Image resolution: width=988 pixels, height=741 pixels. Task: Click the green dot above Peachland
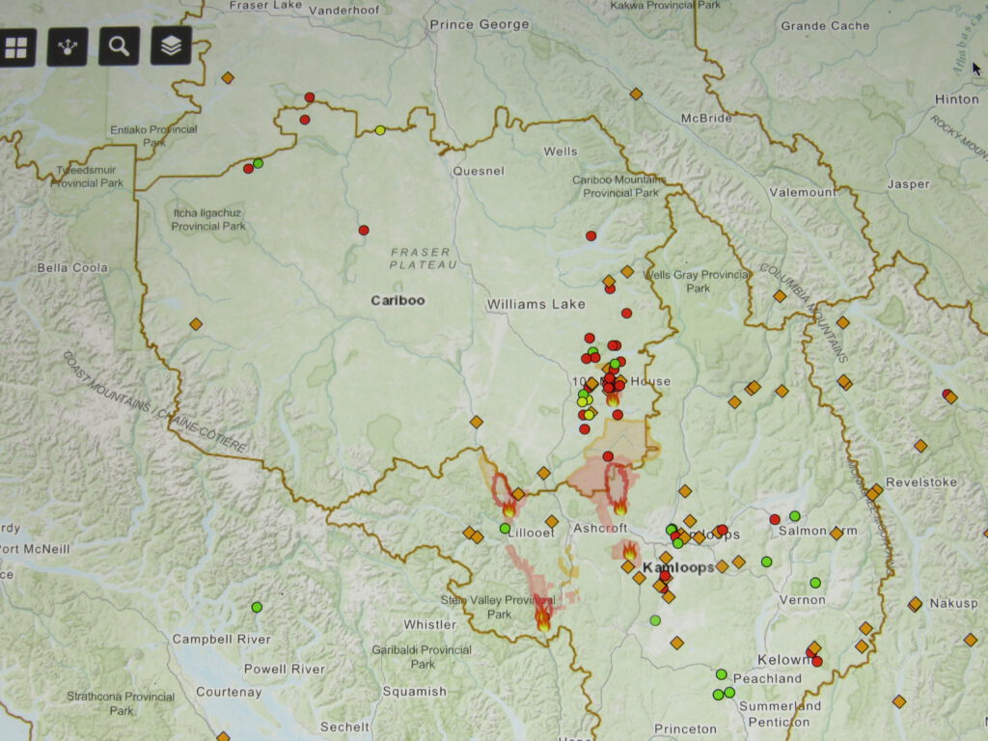(x=722, y=674)
